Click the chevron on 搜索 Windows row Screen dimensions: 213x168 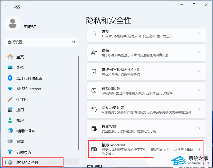[x=199, y=150]
